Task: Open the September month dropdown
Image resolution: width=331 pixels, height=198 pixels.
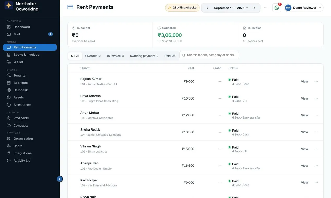Action: coord(224,8)
